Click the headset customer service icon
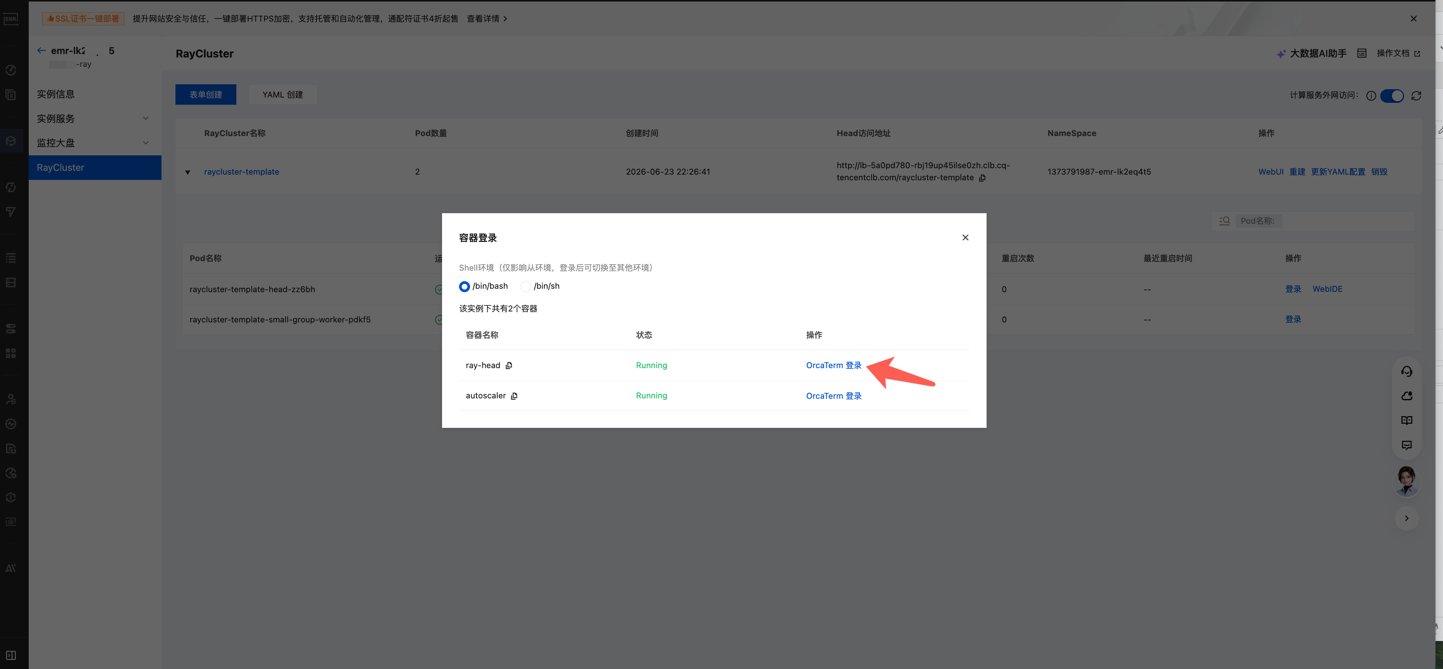Viewport: 1443px width, 669px height. click(x=1407, y=371)
